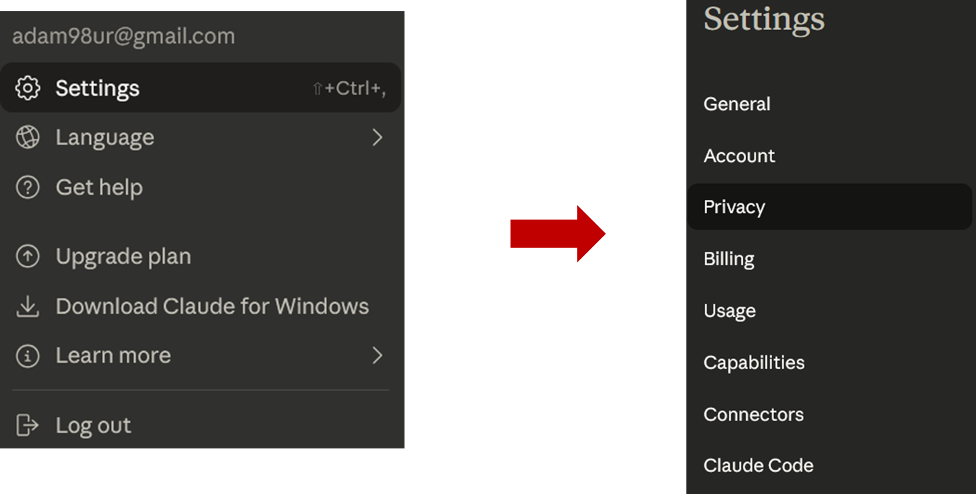This screenshot has width=976, height=494.
Task: Click the Language globe icon
Action: pos(27,137)
